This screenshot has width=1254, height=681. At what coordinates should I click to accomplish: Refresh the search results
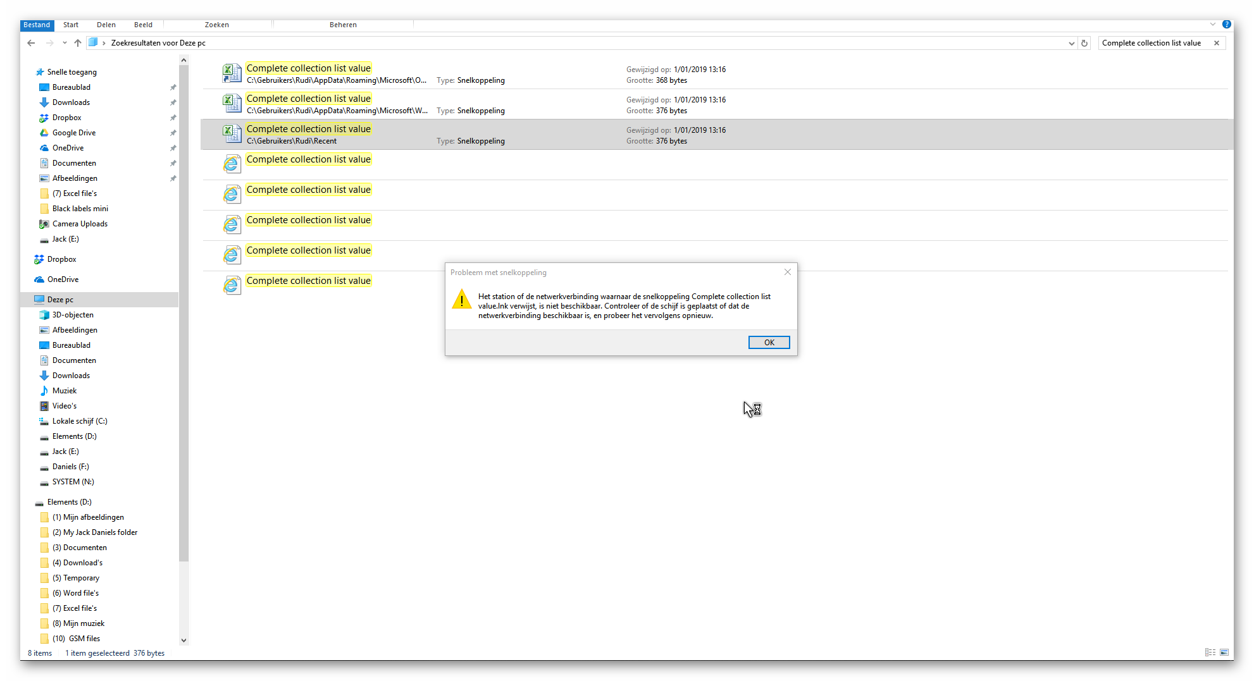click(x=1084, y=43)
